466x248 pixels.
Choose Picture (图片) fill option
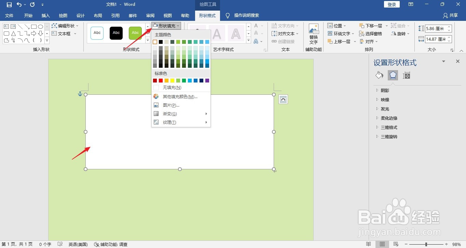tap(181, 105)
